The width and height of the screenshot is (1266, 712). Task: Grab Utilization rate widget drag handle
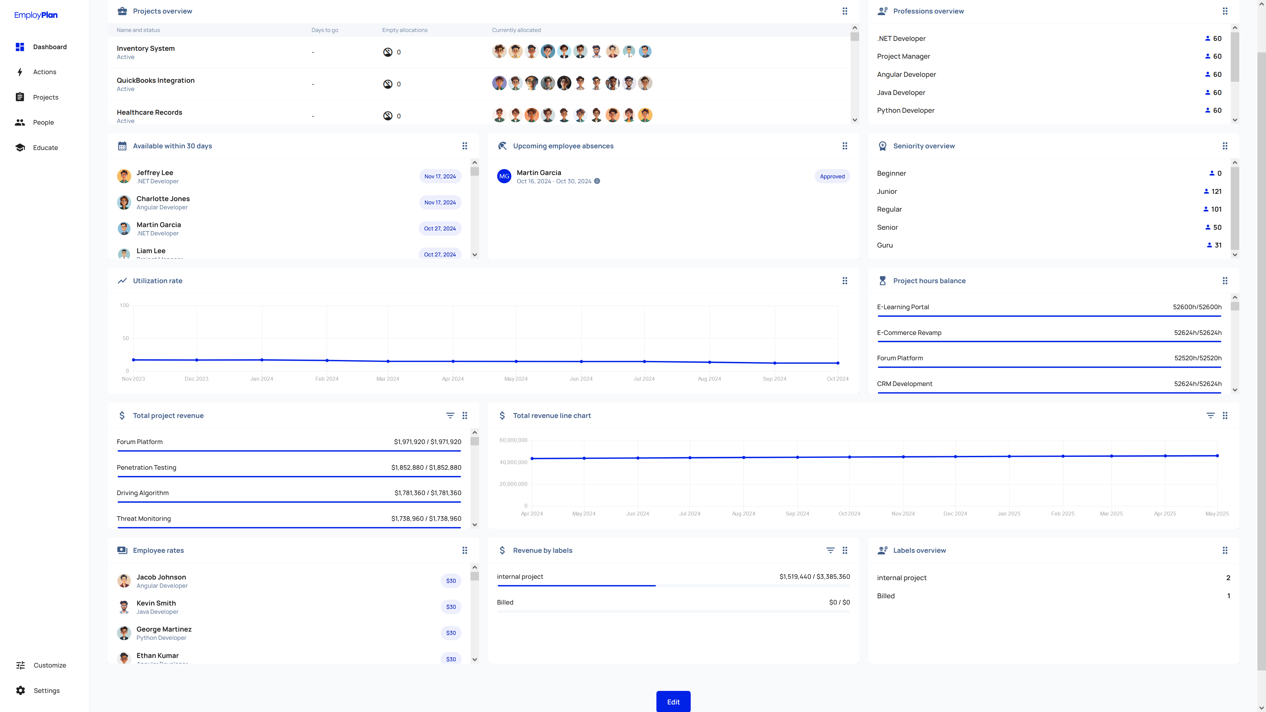point(844,281)
